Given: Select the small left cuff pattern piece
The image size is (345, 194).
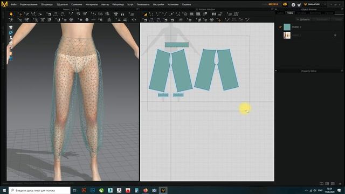Looking at the screenshot, I should (x=163, y=95).
